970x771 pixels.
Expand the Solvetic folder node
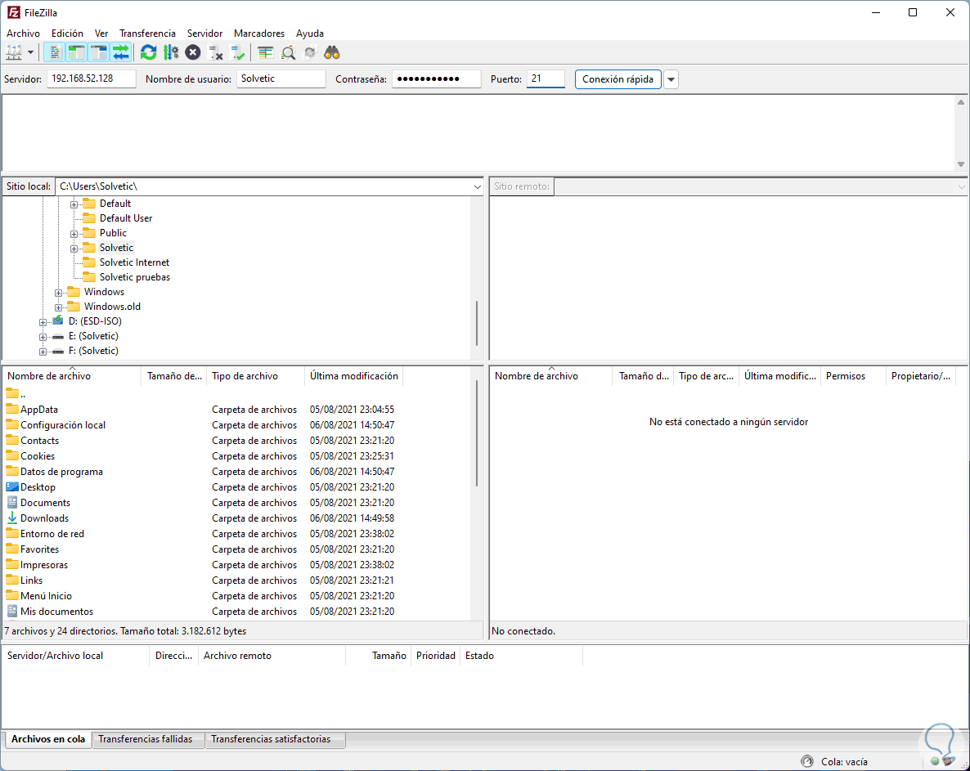point(74,249)
